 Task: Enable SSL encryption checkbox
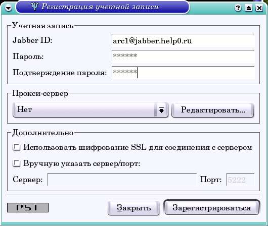(17, 147)
